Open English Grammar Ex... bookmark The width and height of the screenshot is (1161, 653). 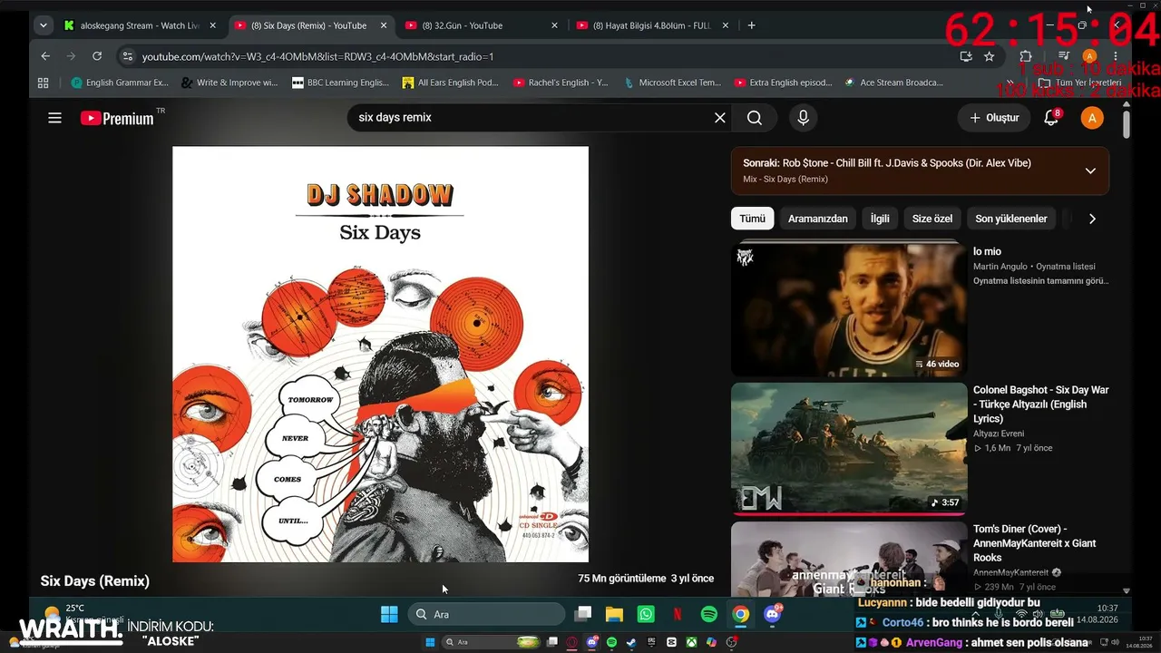tap(120, 83)
